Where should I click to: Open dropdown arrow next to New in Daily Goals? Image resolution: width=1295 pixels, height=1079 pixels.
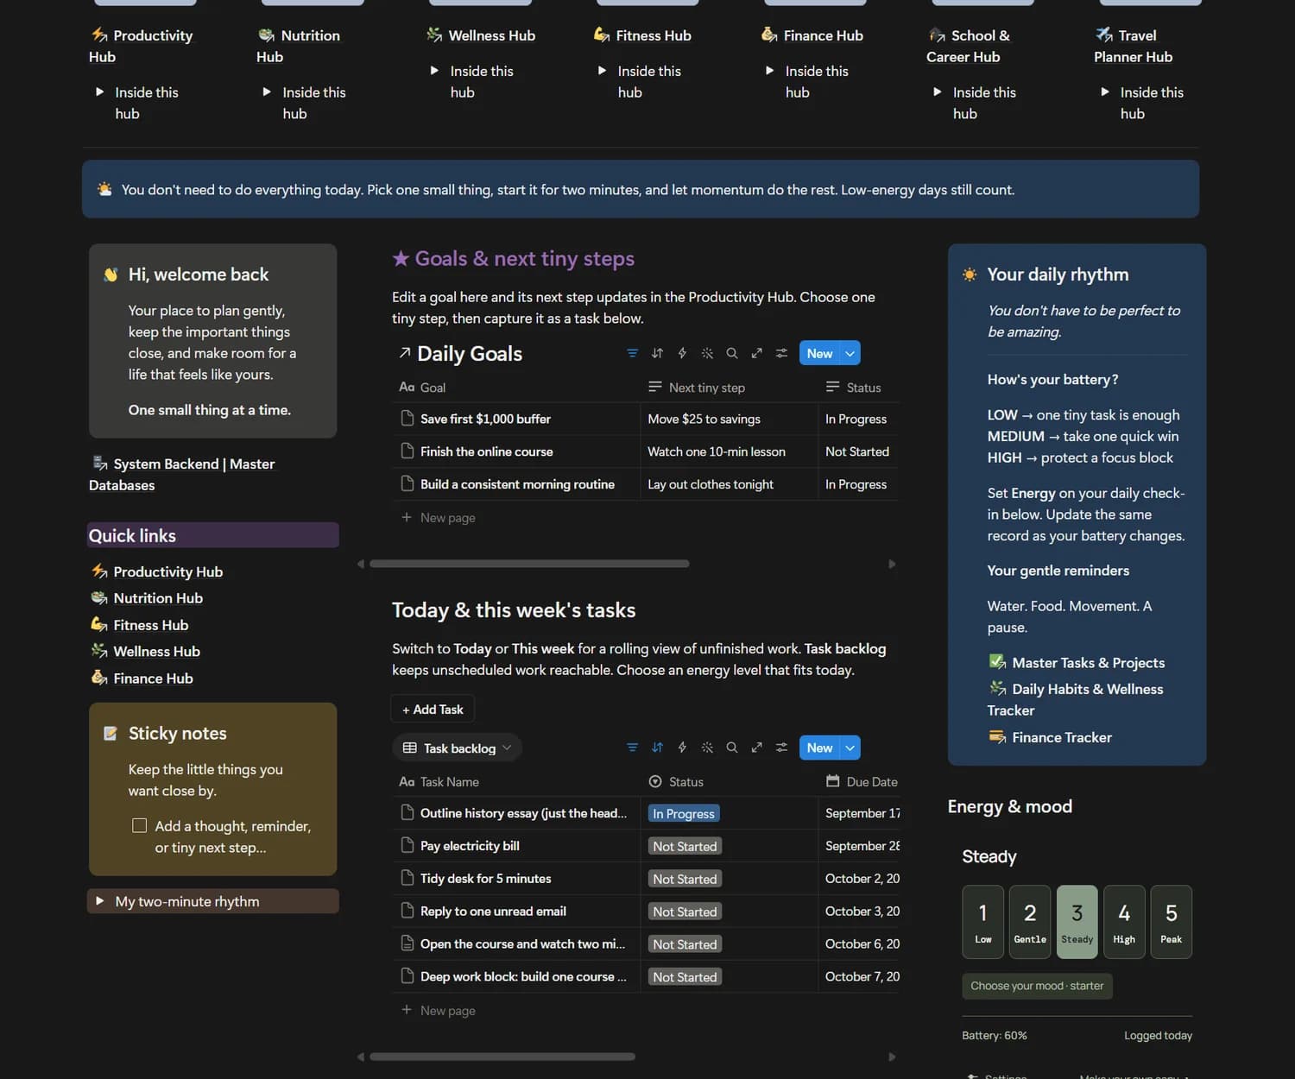click(x=850, y=353)
